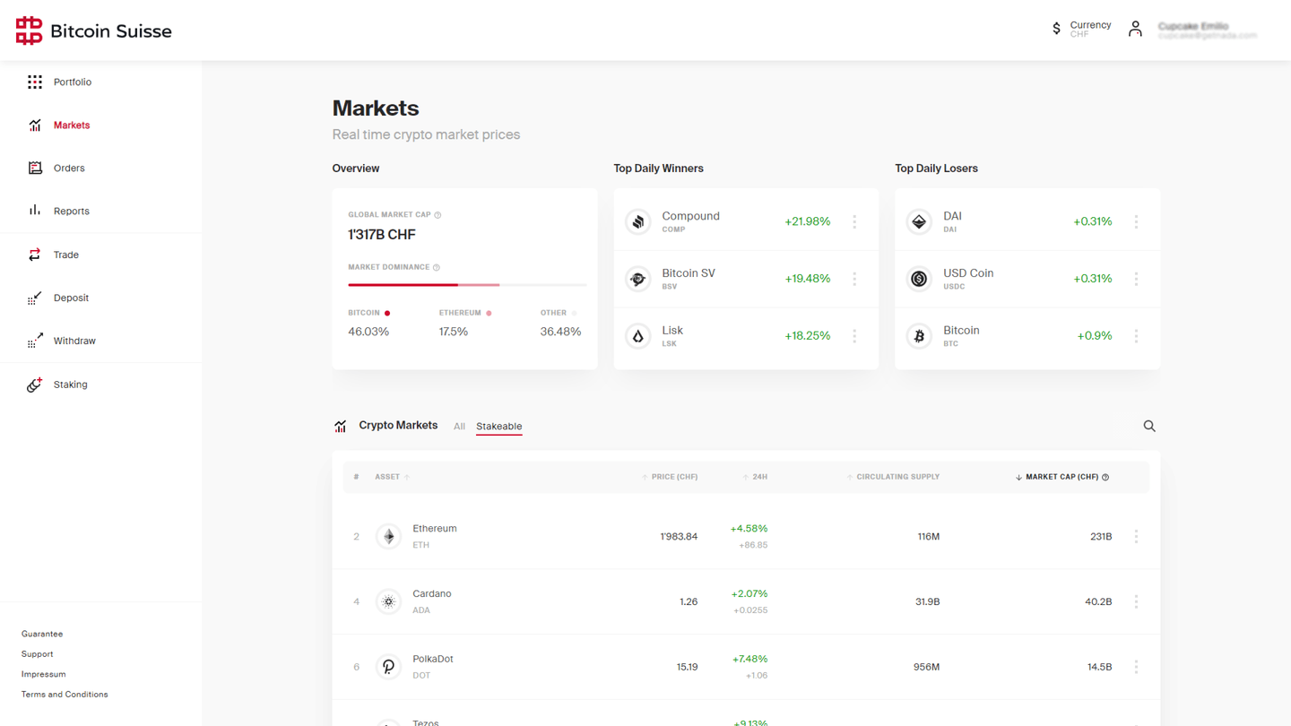The width and height of the screenshot is (1291, 726).
Task: Sort the table by 24H change
Action: point(758,477)
